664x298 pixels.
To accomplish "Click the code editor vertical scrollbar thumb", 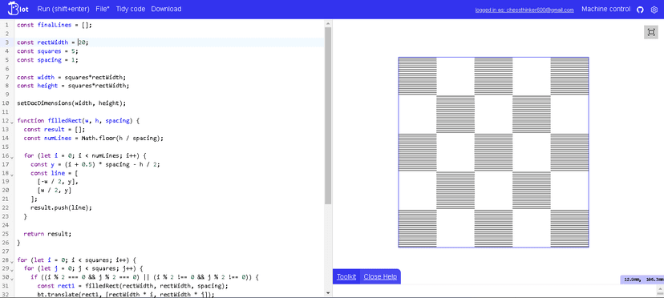I will click(328, 115).
